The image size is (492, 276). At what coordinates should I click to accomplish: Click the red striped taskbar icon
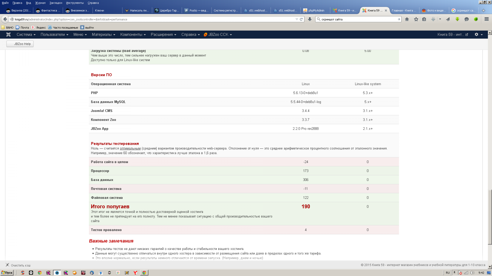(x=83, y=273)
